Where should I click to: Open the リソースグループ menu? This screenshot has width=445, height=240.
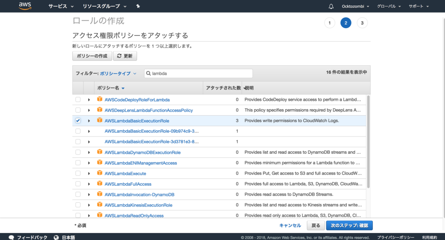(104, 6)
